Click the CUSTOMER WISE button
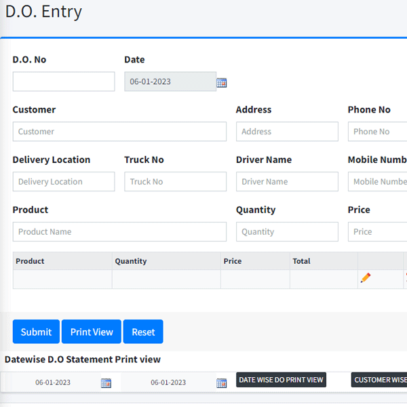Viewport: 407px width, 407px height. [379, 380]
